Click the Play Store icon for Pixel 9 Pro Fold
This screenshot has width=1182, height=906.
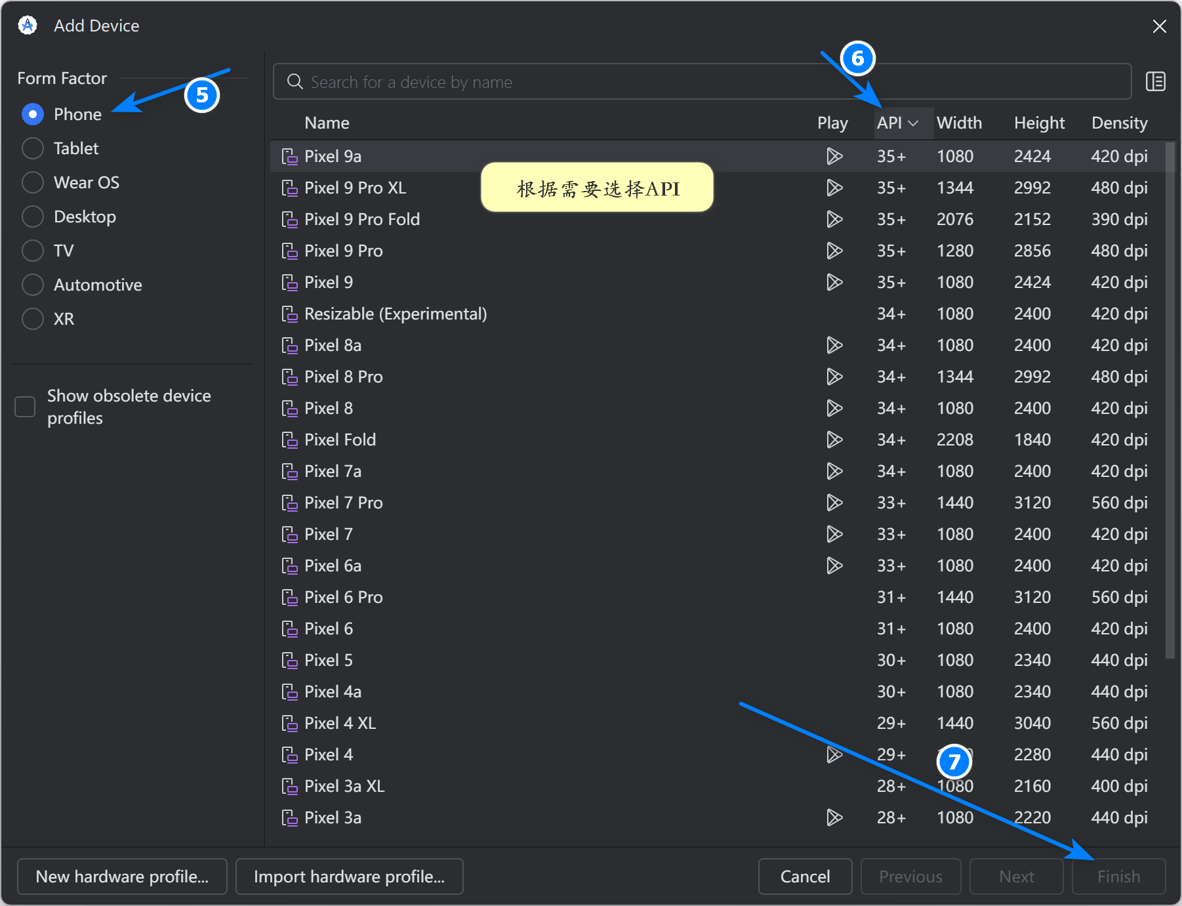(x=834, y=219)
